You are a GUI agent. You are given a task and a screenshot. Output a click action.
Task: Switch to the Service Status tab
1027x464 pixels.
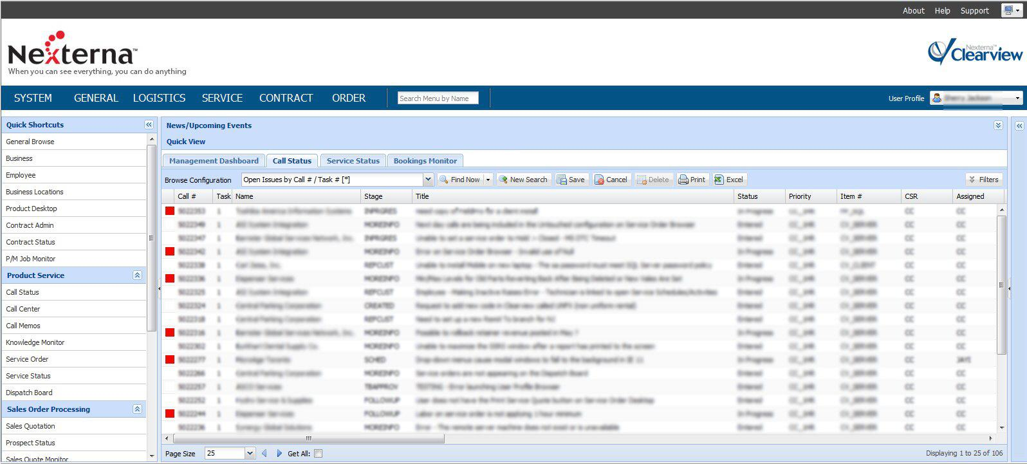tap(353, 161)
